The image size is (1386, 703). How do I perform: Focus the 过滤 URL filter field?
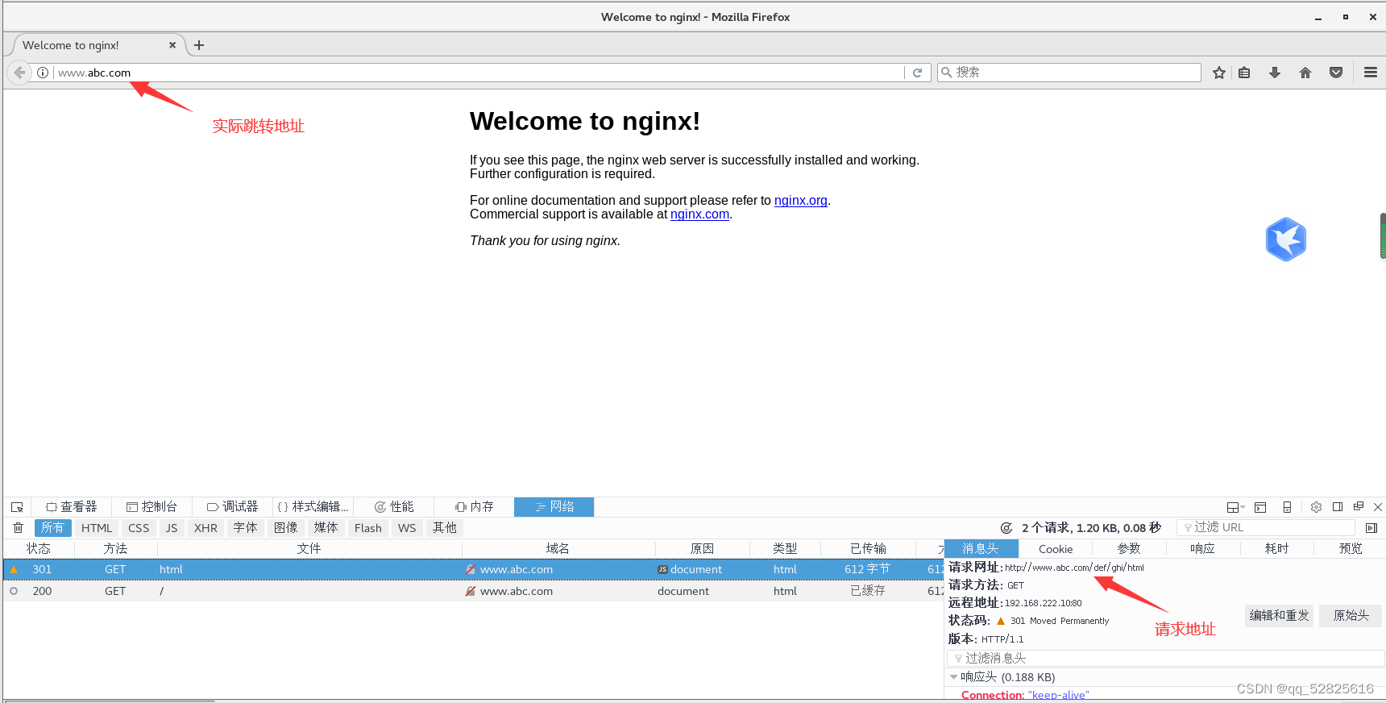tap(1266, 527)
